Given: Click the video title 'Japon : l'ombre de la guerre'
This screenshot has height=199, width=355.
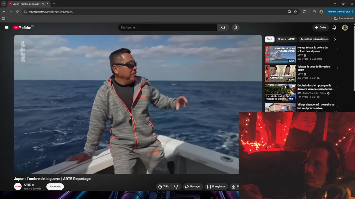Looking at the screenshot, I should pos(52,179).
